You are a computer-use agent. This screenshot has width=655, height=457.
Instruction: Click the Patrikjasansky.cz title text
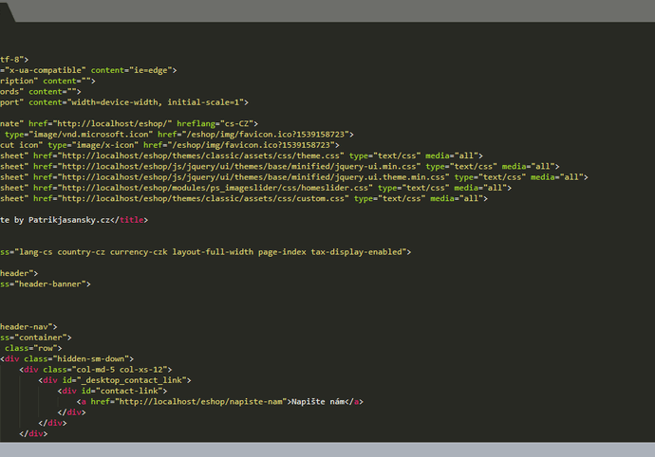click(x=69, y=220)
